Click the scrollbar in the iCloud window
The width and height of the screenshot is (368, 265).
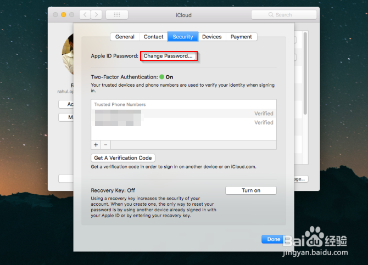pyautogui.click(x=305, y=74)
